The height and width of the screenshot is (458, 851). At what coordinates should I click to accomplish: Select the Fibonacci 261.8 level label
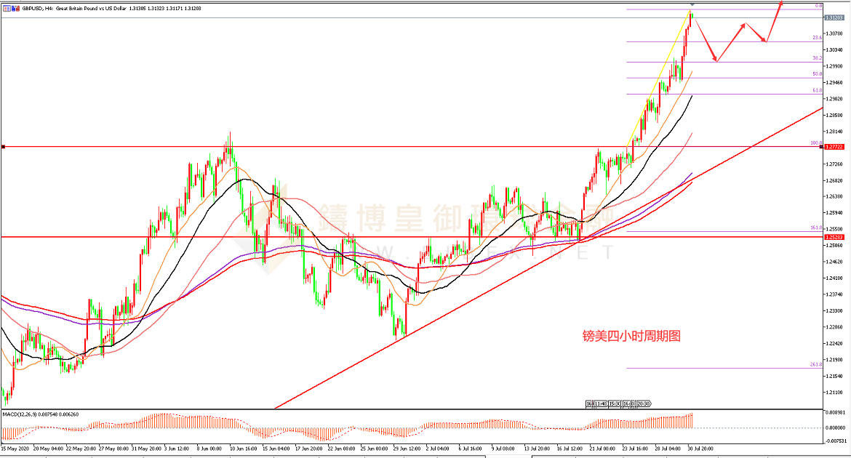click(x=816, y=364)
